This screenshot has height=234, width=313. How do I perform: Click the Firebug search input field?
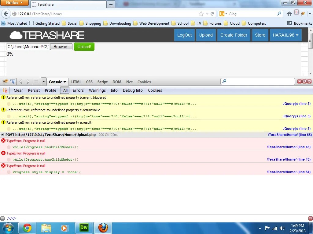[258, 81]
